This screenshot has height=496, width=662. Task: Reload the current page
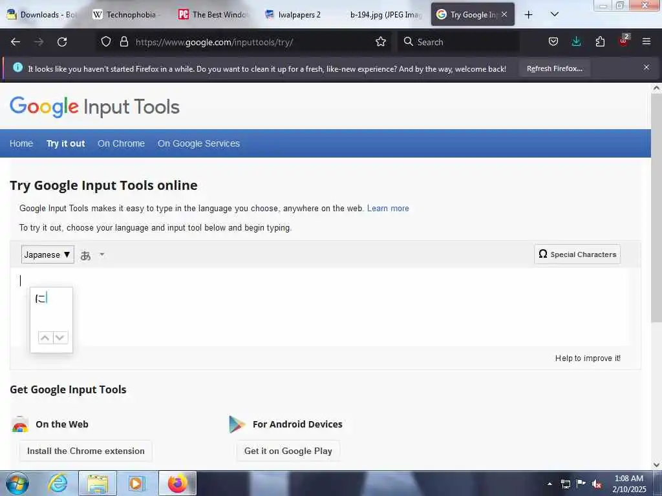click(62, 42)
